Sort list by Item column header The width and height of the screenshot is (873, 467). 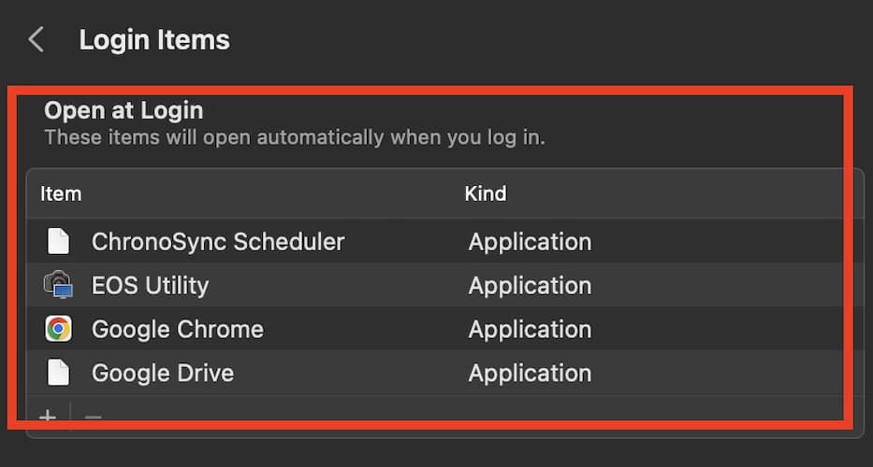pos(61,194)
